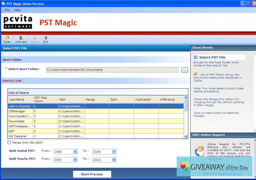Screen dimensions: 256x180
Task: Open Split Initial PST From year dropdown
Action: coord(75,151)
